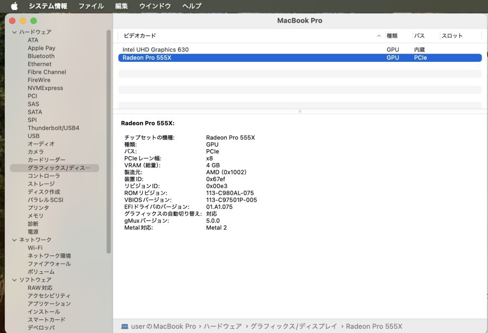This screenshot has height=333, width=488.
Task: Open the ヘルプ menu
Action: pos(192,6)
